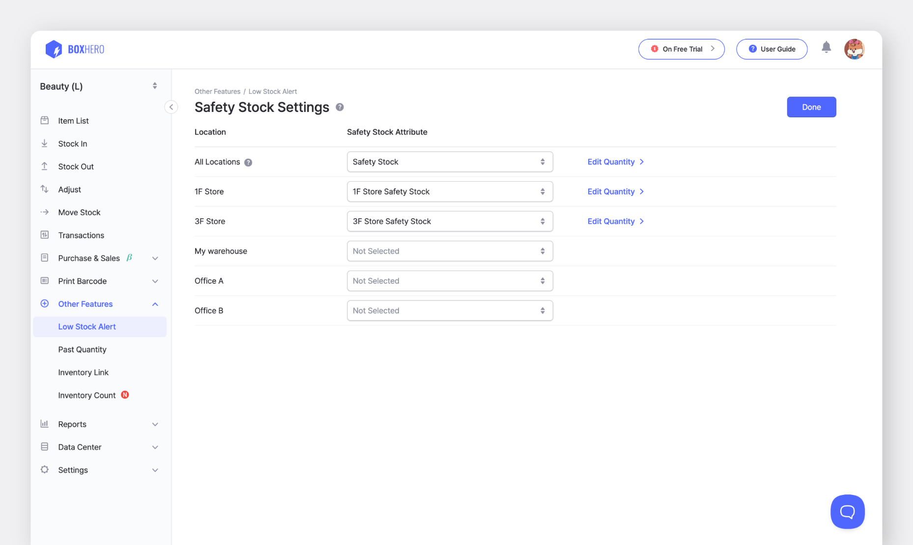Open the Safety Stock dropdown for My warehouse

coord(449,251)
